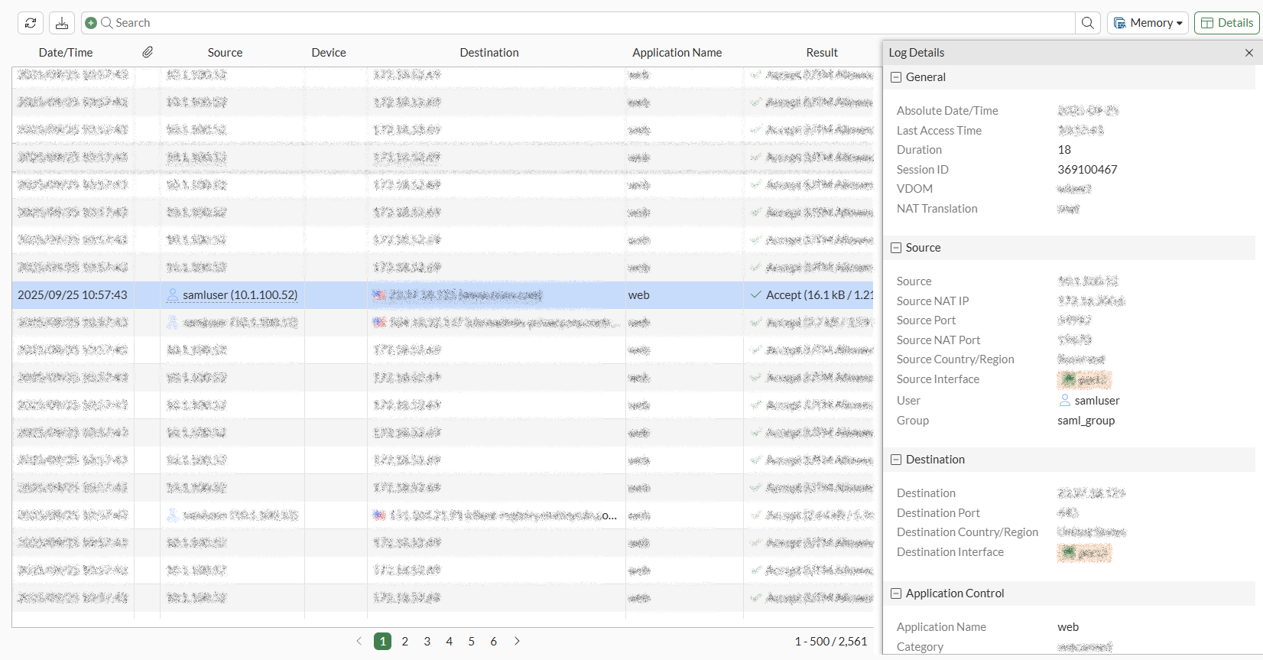Jump to page 6 of logs
Screen dimensions: 1263x660
point(494,641)
